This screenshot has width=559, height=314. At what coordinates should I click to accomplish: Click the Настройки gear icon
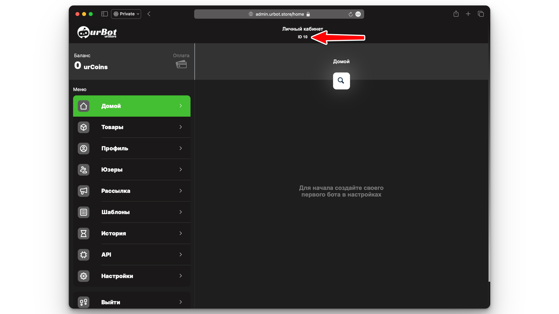tap(84, 276)
